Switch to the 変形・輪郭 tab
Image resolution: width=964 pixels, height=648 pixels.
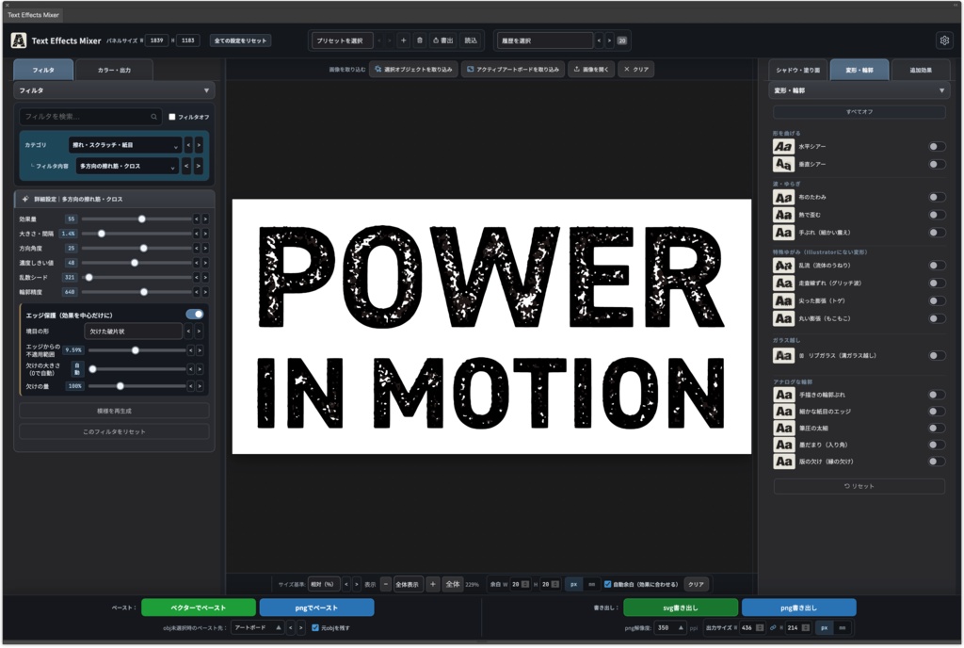pos(860,70)
